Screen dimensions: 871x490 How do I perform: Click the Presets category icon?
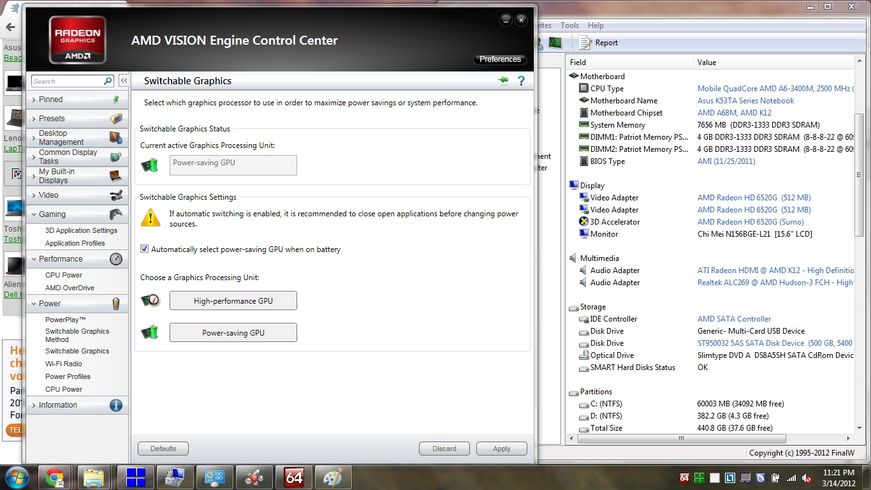pos(116,119)
